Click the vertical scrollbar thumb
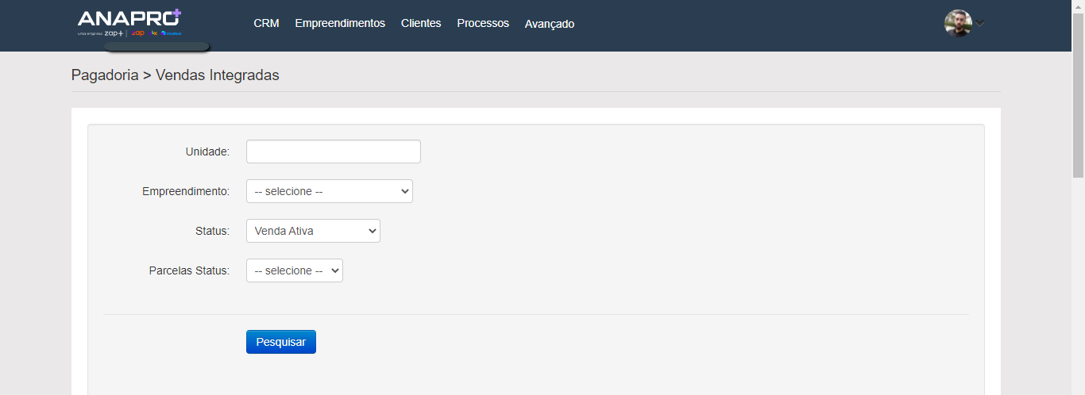Image resolution: width=1085 pixels, height=395 pixels. click(x=1078, y=95)
